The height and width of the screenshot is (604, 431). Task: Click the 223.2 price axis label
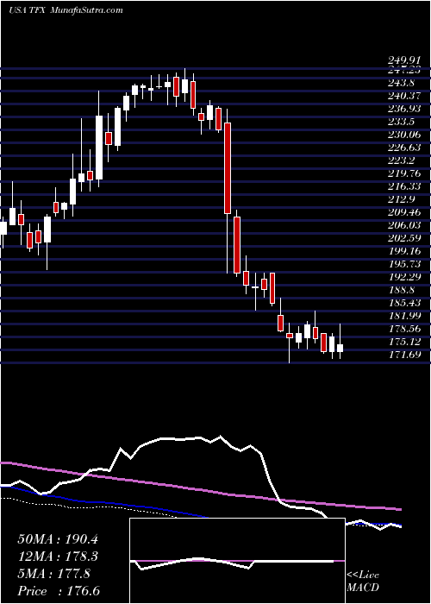[x=401, y=160]
